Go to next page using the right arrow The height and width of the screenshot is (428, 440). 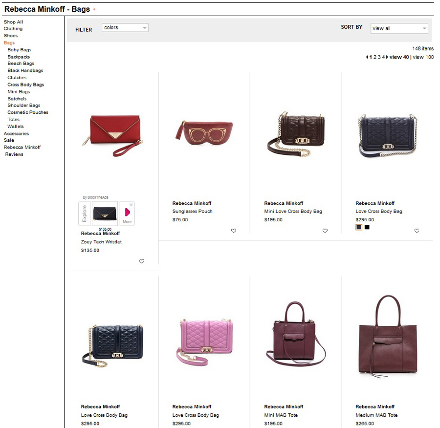pyautogui.click(x=387, y=57)
